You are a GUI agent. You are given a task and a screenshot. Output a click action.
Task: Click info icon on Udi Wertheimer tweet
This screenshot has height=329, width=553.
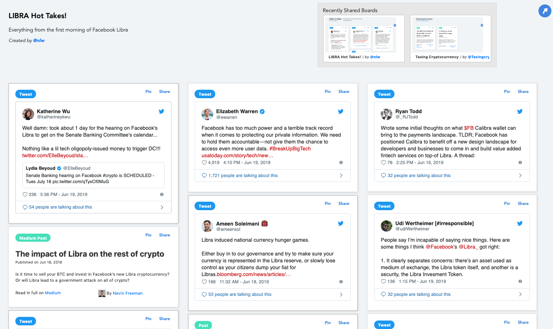520,281
